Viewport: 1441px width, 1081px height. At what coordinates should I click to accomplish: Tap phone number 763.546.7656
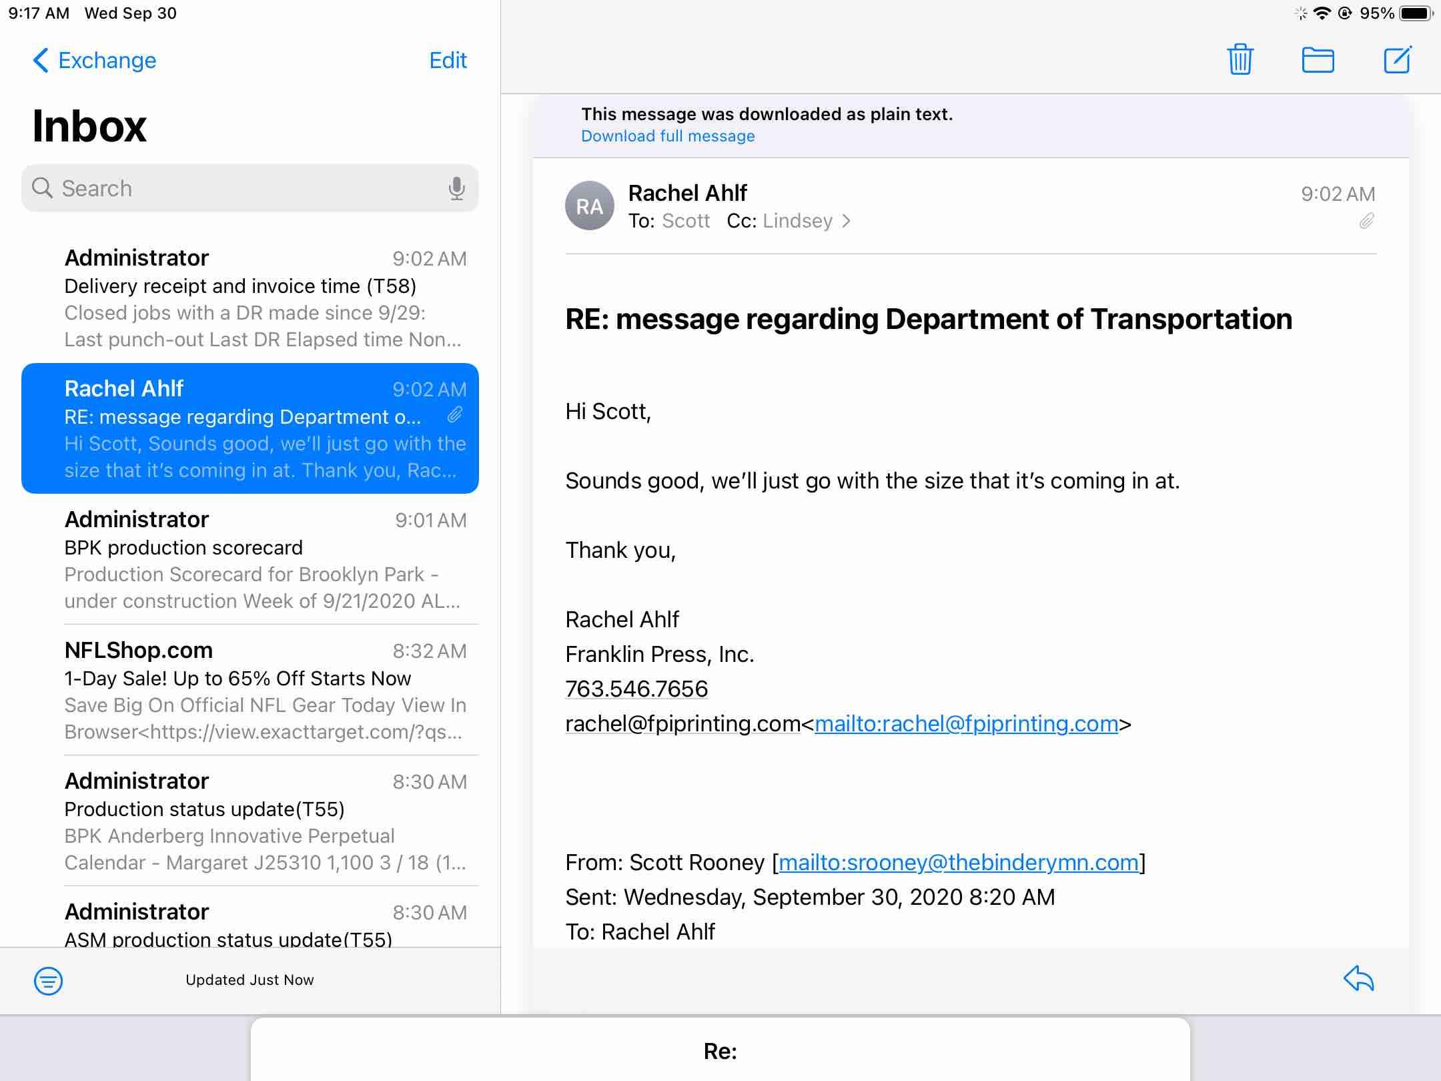click(636, 689)
